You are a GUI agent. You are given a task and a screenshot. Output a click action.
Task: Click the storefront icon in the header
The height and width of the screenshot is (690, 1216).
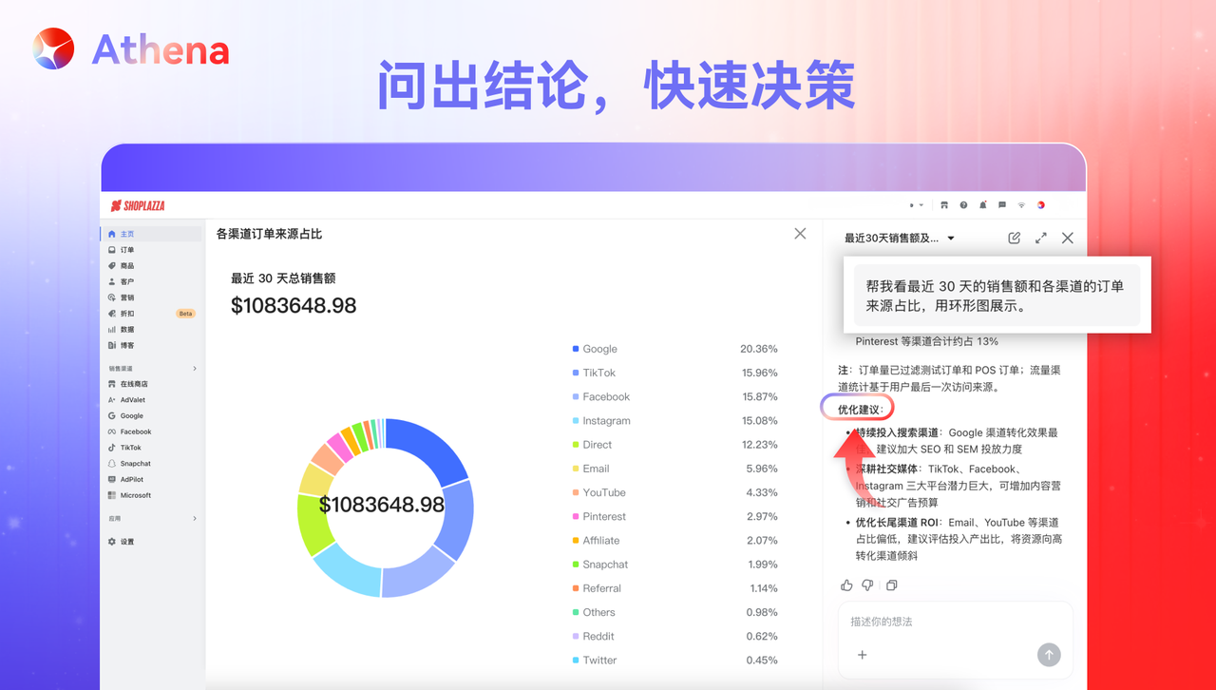point(944,205)
